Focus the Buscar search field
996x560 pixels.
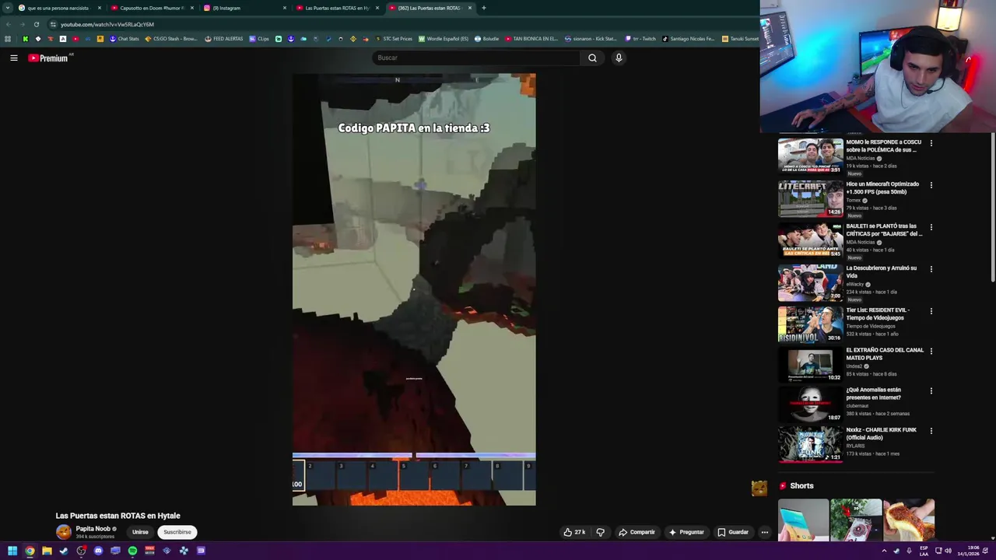[x=475, y=58]
